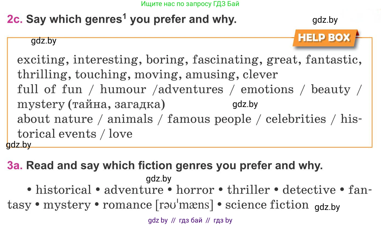381x225 pixels.
Task: Select the "3a." exercise number
Action: 15,166
